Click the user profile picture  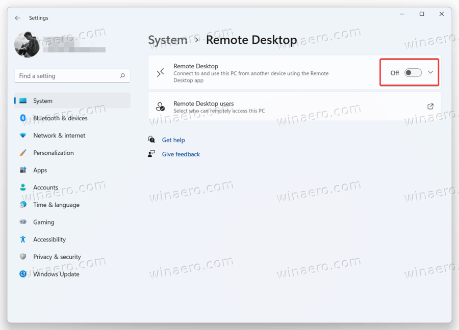[x=27, y=44]
